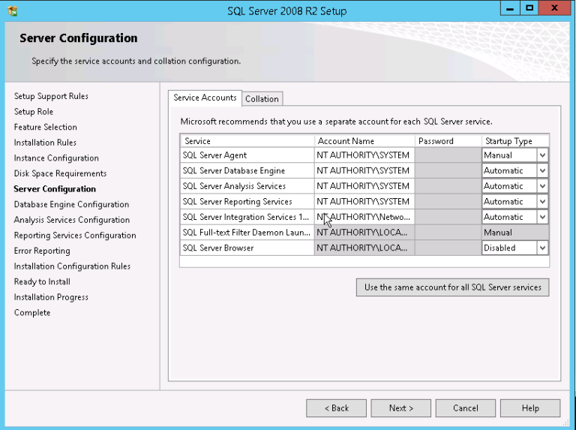576x430 pixels.
Task: Select SQL Full-text Filter Daemon Launcher cell
Action: click(x=247, y=233)
